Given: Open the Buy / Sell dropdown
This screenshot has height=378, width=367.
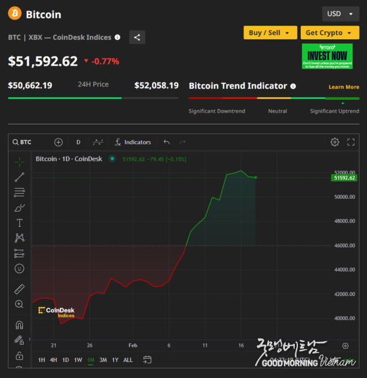Looking at the screenshot, I should [x=270, y=32].
